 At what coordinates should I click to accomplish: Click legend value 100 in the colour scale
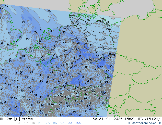click(78, 123)
